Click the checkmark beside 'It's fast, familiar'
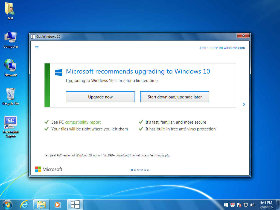280x210 pixels. click(x=141, y=122)
